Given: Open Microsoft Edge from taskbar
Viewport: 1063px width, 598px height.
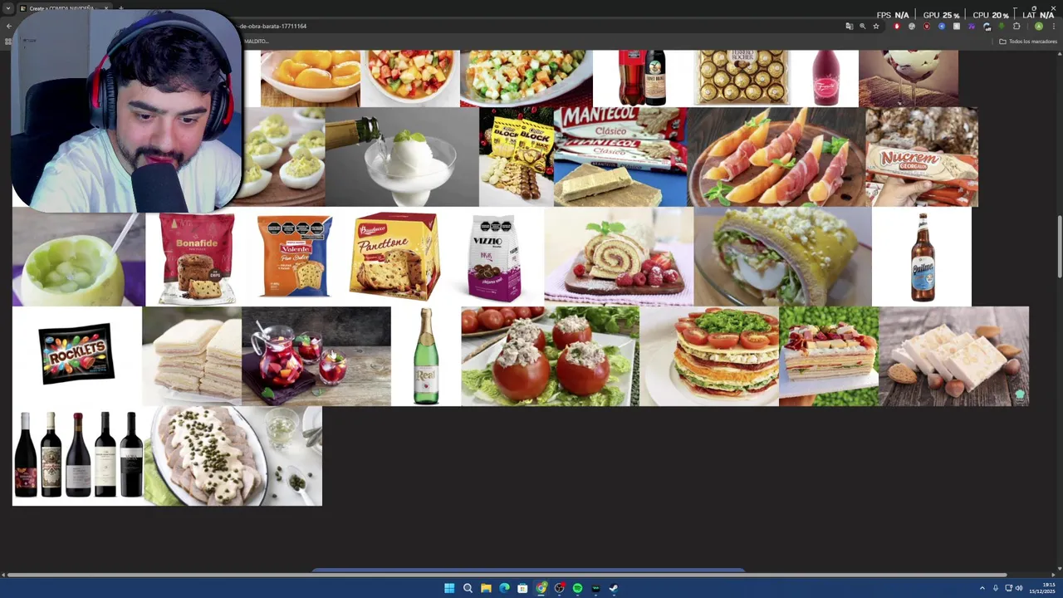Looking at the screenshot, I should point(504,588).
